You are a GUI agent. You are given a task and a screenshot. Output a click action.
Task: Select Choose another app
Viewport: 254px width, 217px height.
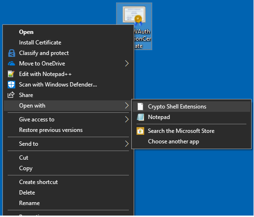click(x=191, y=141)
